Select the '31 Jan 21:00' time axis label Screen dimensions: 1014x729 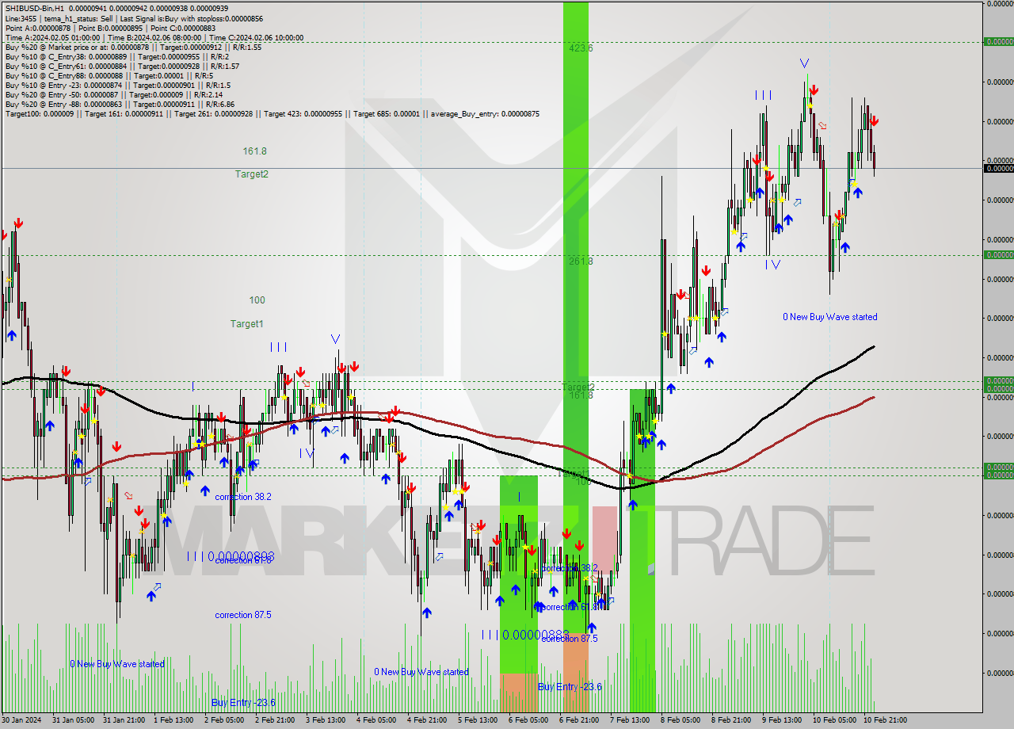[x=126, y=720]
